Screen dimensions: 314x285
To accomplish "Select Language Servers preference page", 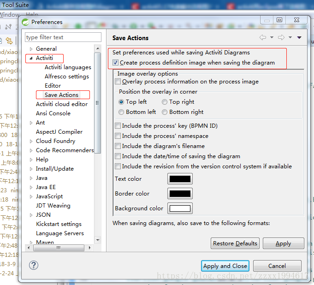I will 60,233.
